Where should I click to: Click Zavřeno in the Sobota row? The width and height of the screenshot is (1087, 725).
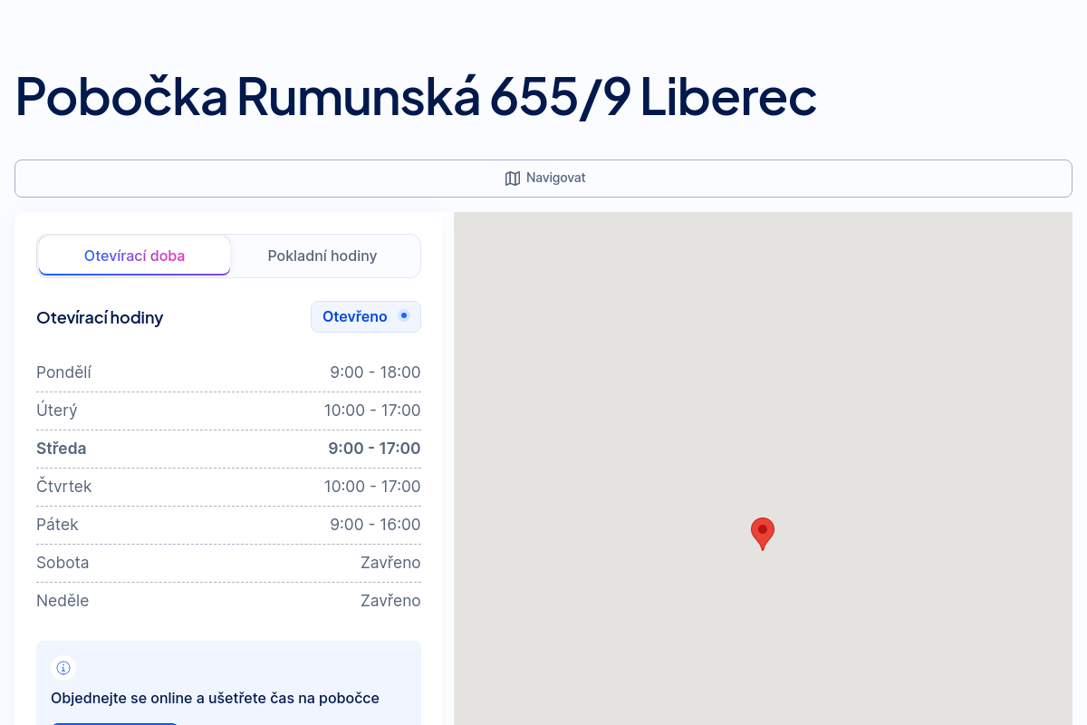[390, 563]
